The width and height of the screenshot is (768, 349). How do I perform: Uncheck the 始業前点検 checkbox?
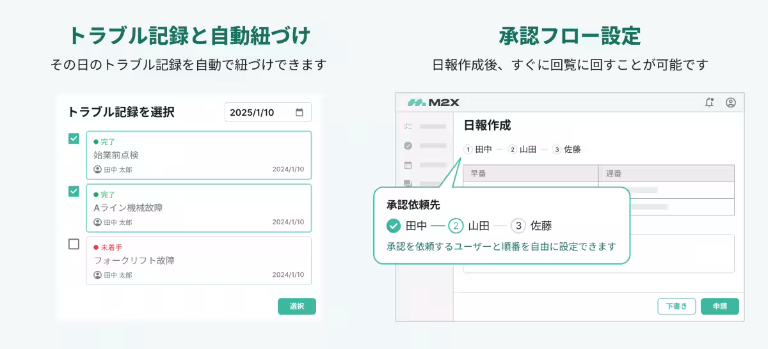(x=74, y=138)
